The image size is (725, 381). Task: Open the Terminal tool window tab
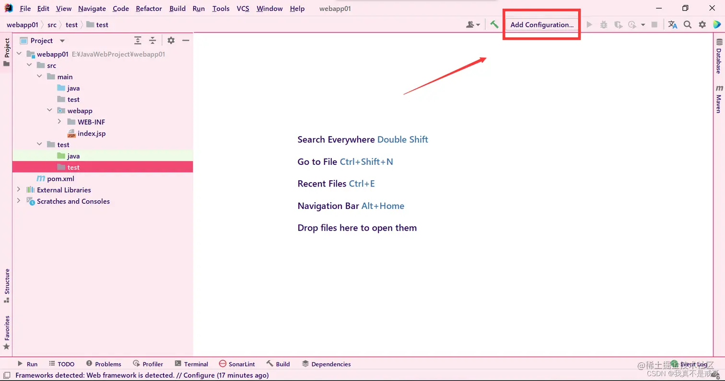click(x=191, y=364)
